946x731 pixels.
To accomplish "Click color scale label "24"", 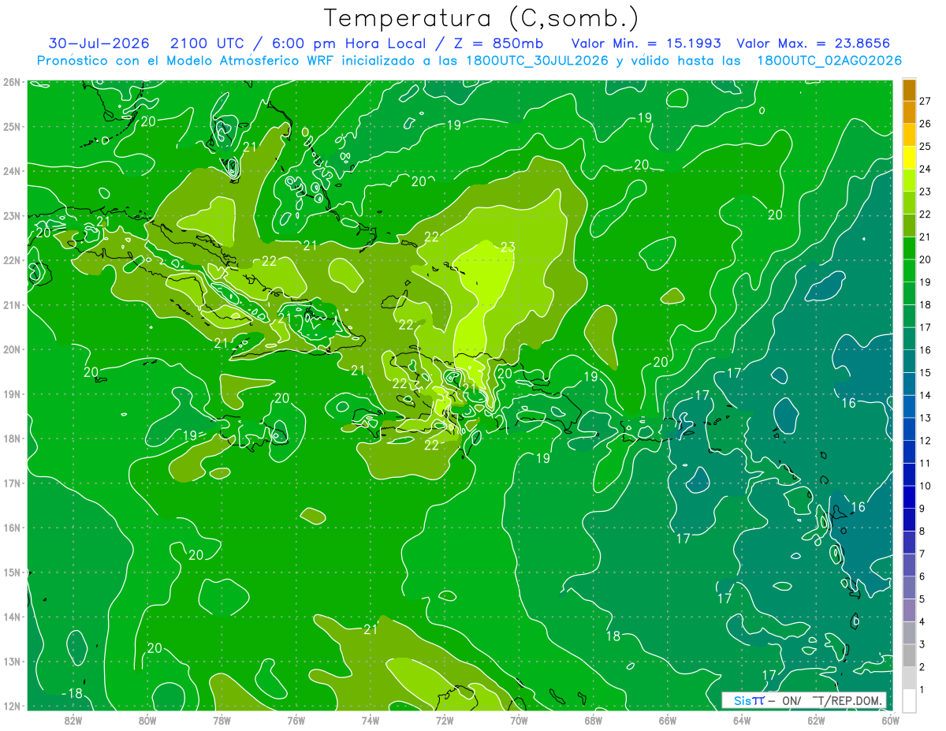I will coord(925,170).
